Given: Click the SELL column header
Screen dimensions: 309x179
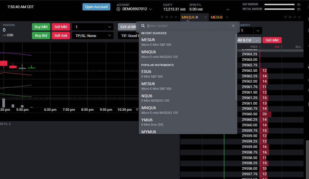Looking at the screenshot, I should coord(298,47).
